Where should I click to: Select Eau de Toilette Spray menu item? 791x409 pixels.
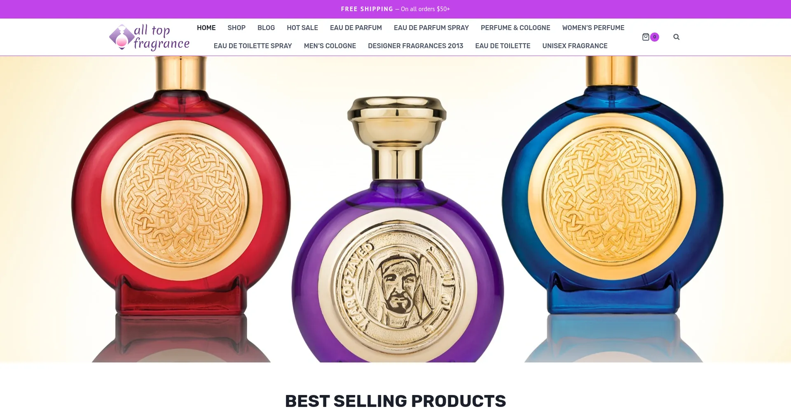(253, 46)
